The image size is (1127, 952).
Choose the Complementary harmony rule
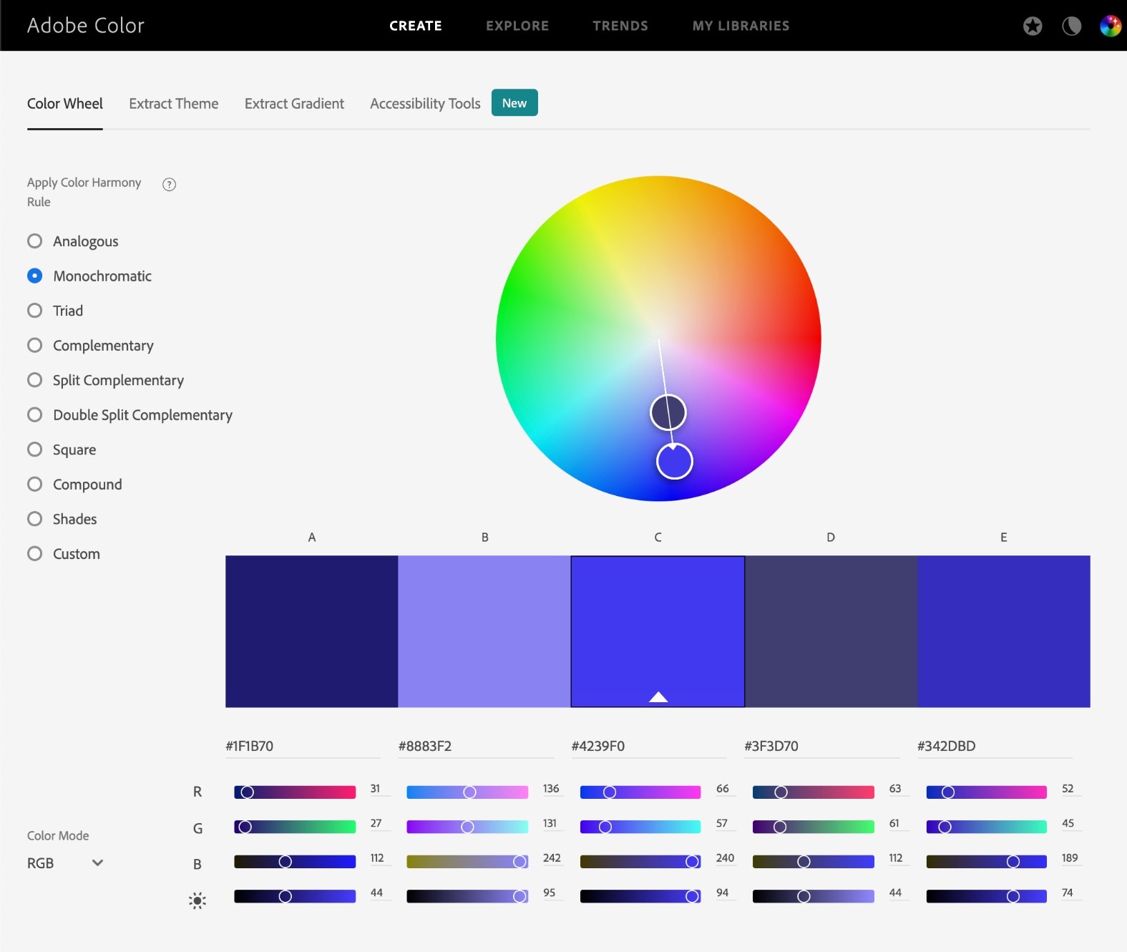coord(34,346)
